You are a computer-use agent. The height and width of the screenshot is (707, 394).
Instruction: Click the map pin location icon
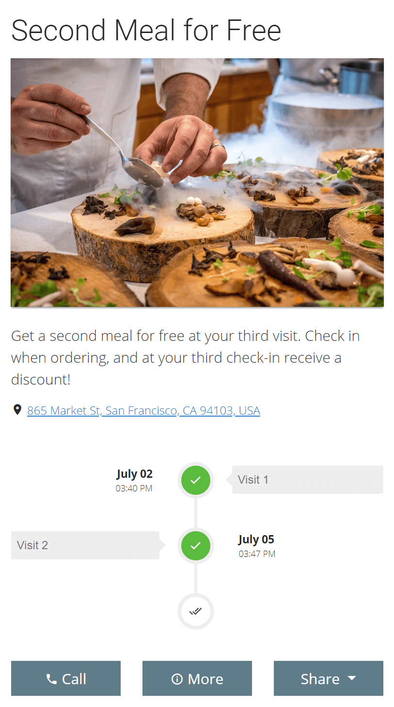click(x=17, y=410)
